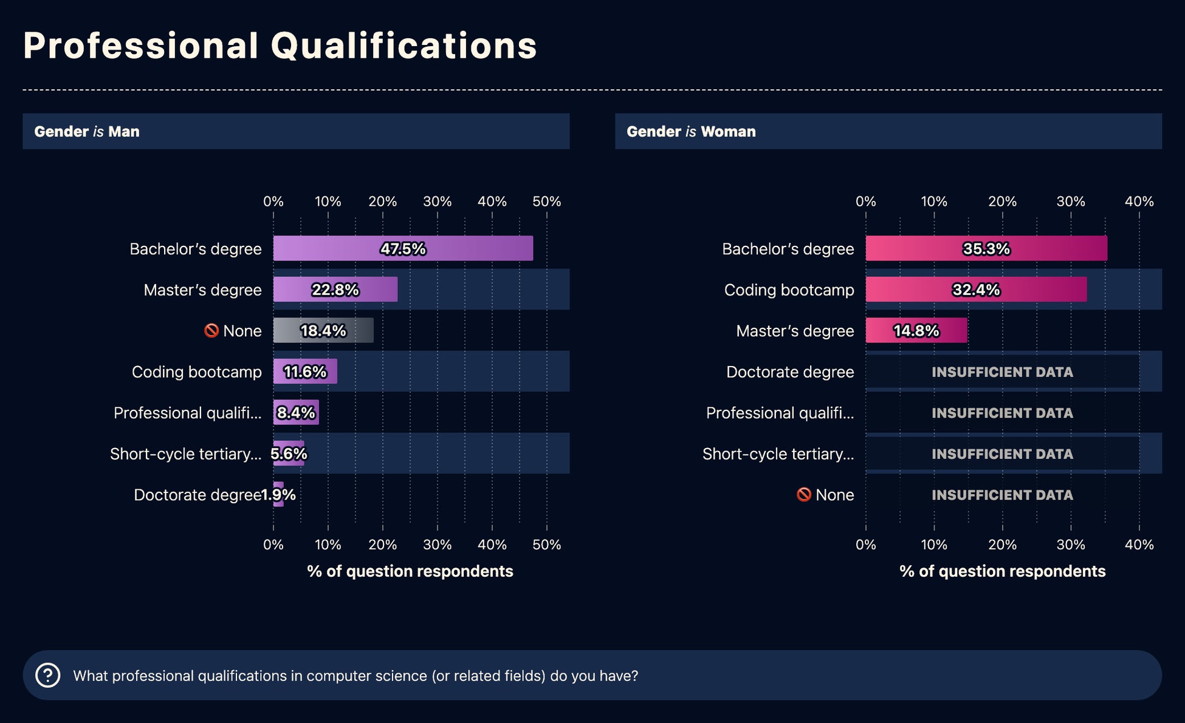The width and height of the screenshot is (1185, 723).
Task: Click the None prohibited icon in Man chart
Action: pos(211,331)
